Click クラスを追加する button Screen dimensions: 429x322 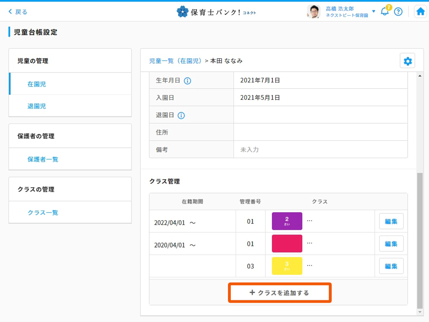point(280,293)
